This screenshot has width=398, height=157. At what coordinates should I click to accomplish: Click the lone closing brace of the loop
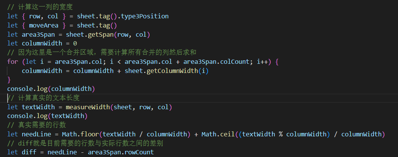click(9, 80)
